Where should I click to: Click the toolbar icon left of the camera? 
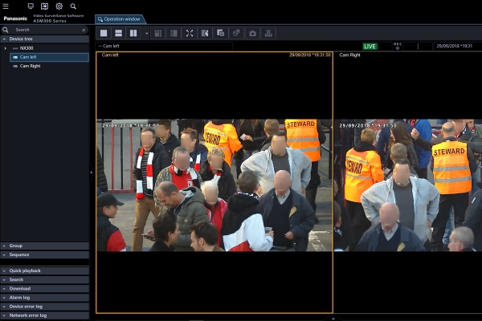point(236,33)
